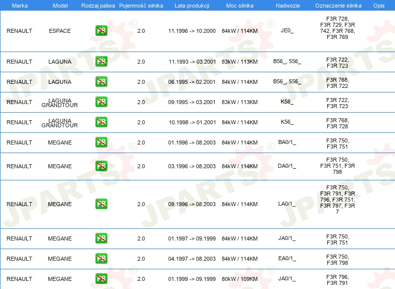Click the fuel type icon in the ESPACE row

(101, 31)
